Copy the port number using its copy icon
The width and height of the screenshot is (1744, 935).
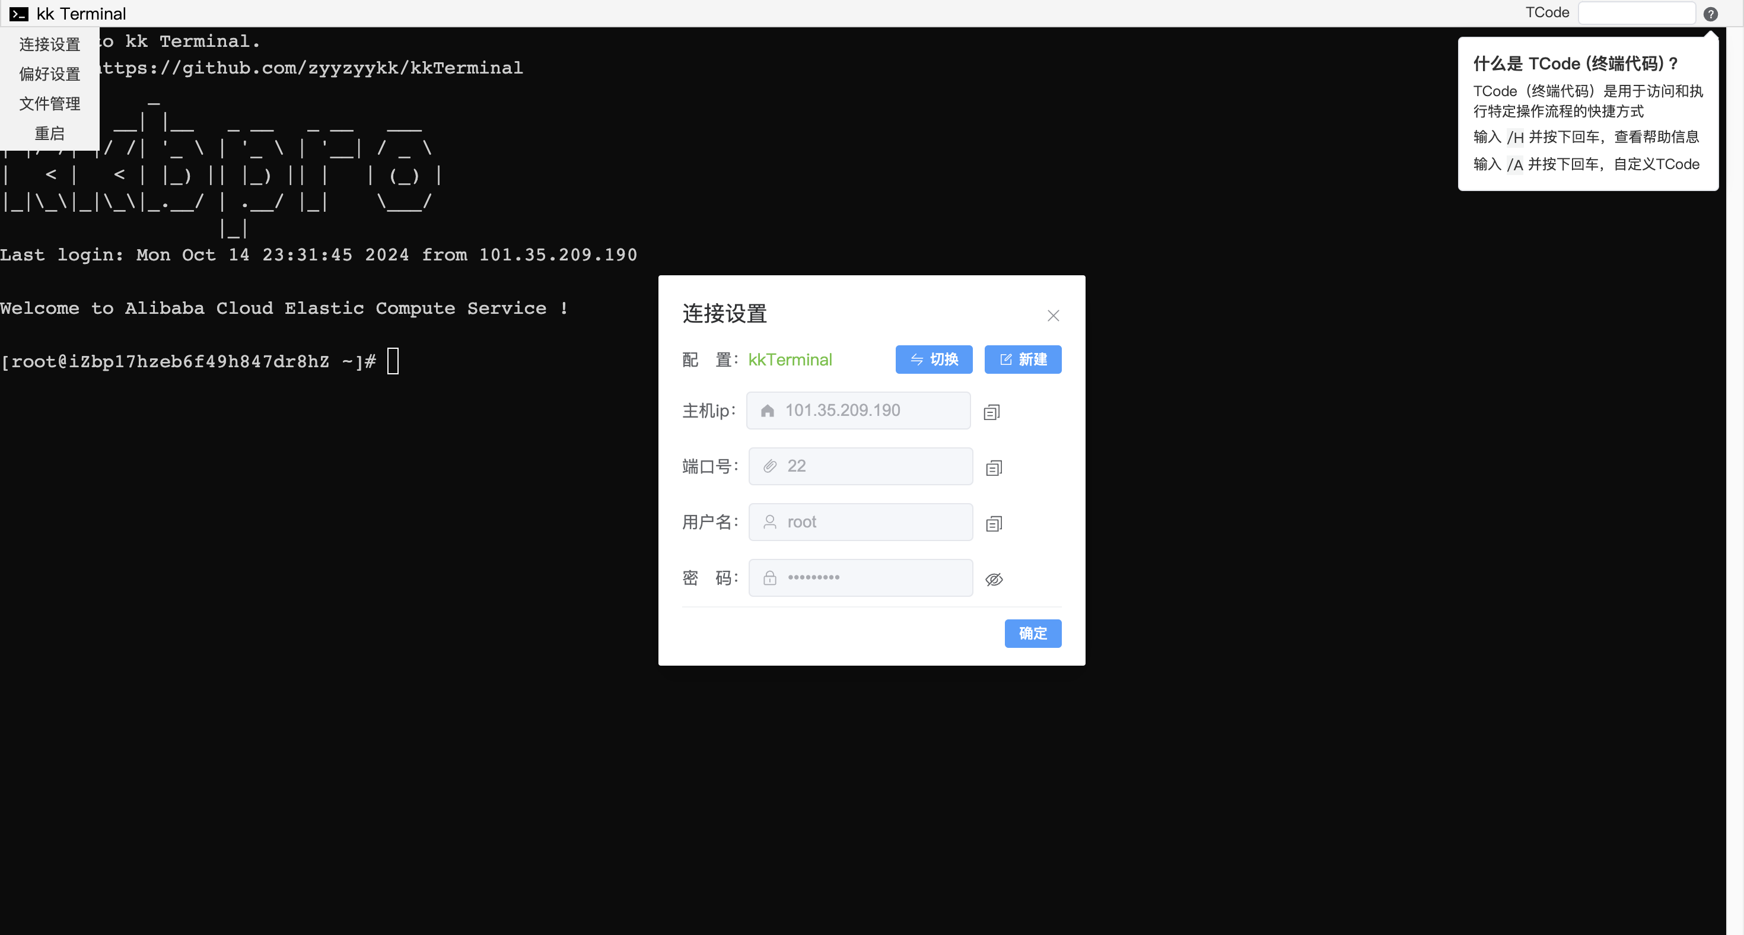point(993,467)
